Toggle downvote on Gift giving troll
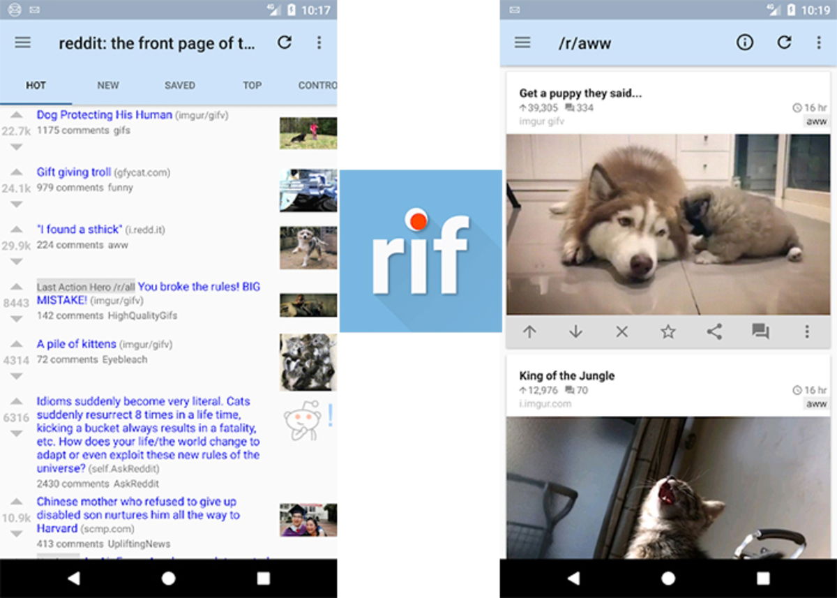 tap(16, 204)
